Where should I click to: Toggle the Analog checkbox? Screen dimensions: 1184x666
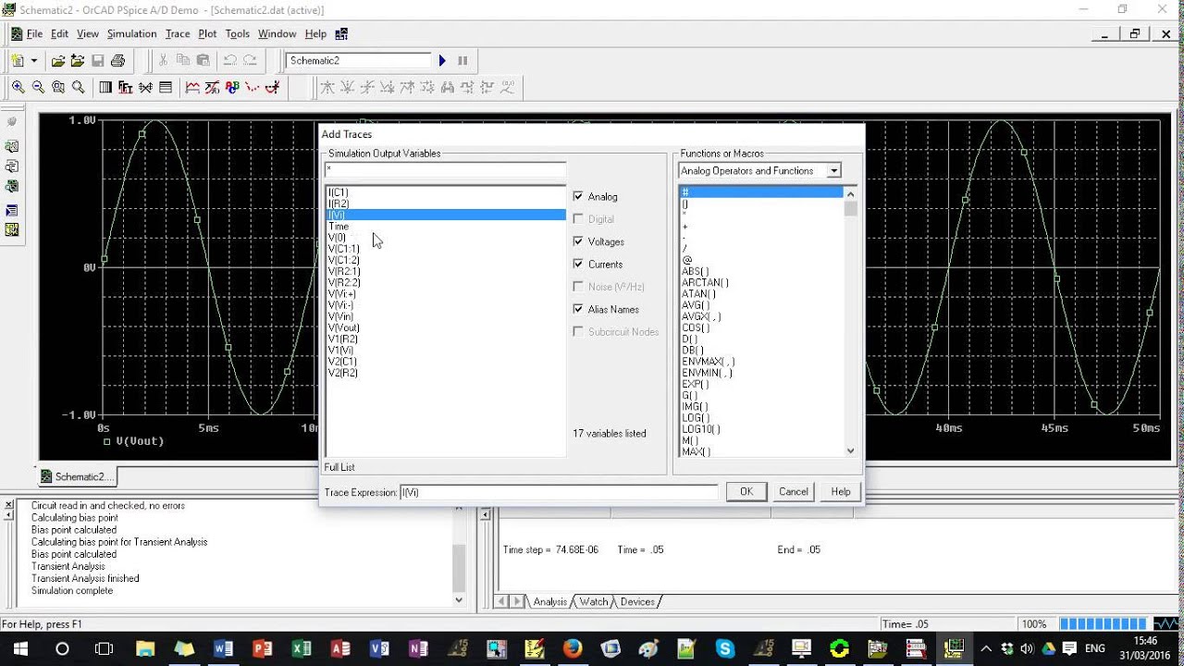578,196
